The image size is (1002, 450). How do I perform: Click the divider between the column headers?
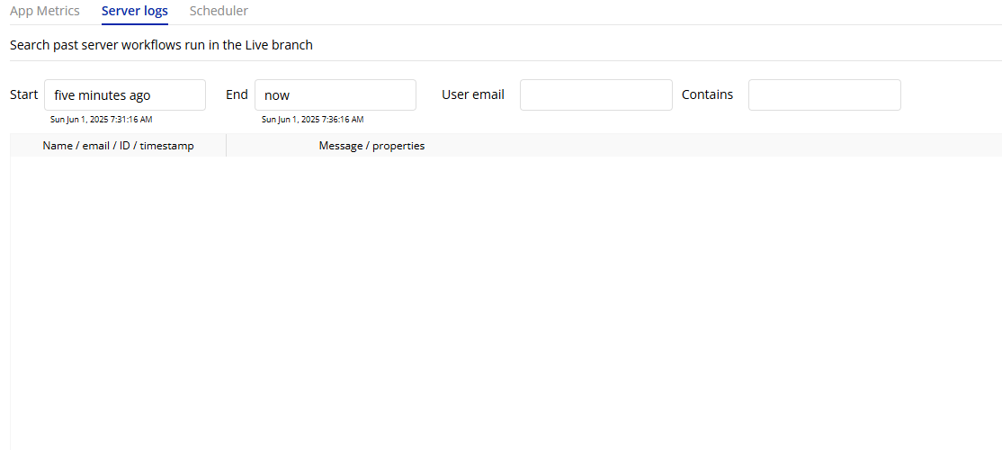[226, 146]
